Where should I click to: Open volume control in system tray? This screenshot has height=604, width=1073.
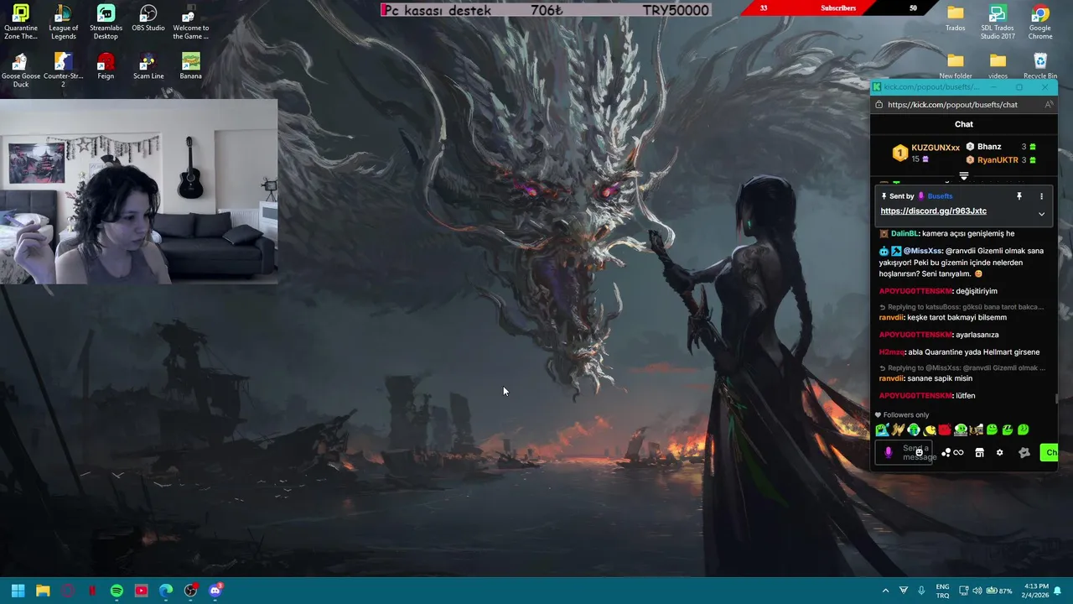point(978,591)
